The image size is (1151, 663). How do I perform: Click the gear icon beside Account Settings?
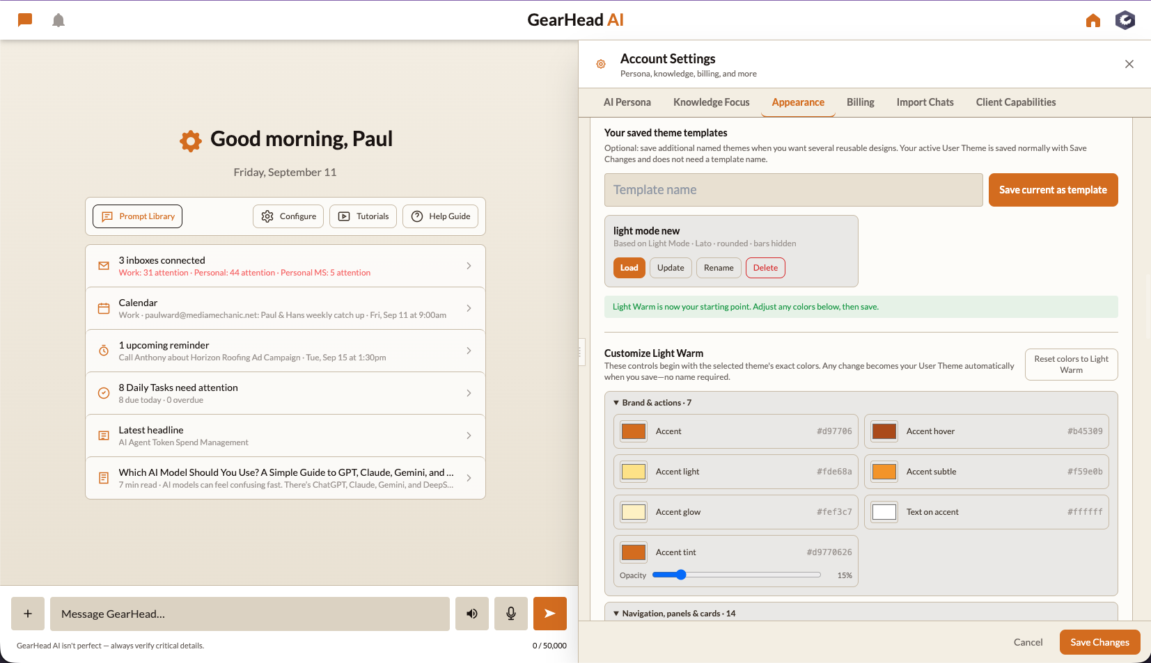click(601, 64)
